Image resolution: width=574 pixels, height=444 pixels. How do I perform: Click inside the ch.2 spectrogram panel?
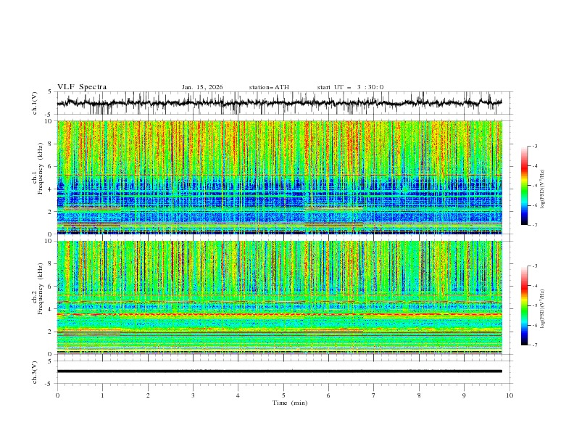pyautogui.click(x=279, y=297)
